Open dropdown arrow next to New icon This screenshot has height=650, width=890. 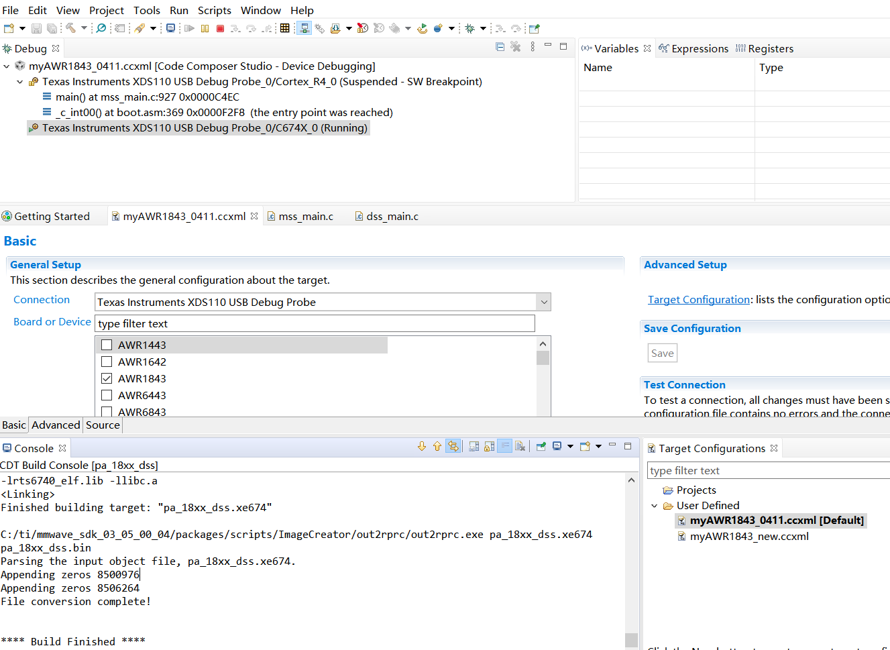(x=22, y=28)
